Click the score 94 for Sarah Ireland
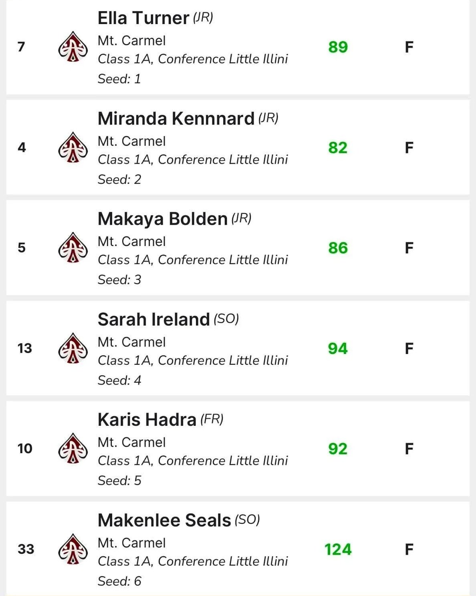This screenshot has width=476, height=596. [338, 348]
